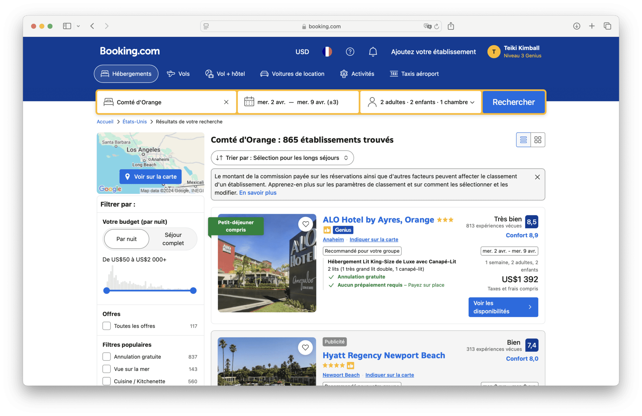
Task: Click the Rechercher search button
Action: (x=513, y=102)
